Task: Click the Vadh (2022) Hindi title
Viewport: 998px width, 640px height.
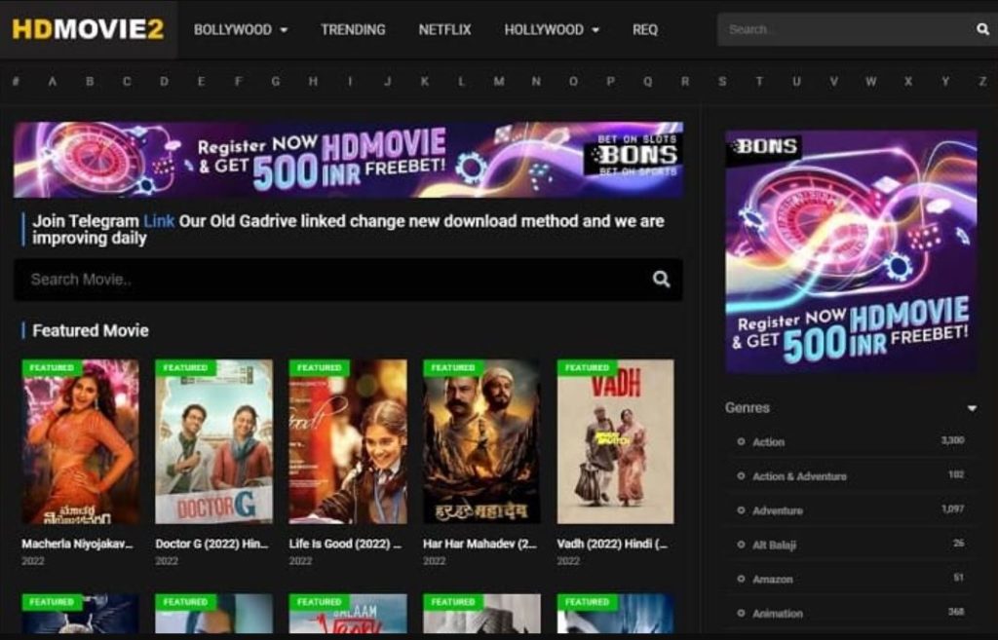Action: tap(612, 544)
